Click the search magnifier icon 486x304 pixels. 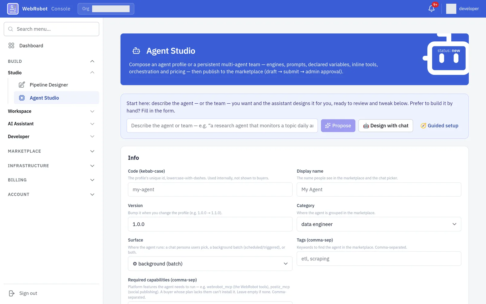11,29
